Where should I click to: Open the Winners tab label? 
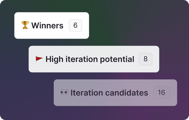point(47,26)
